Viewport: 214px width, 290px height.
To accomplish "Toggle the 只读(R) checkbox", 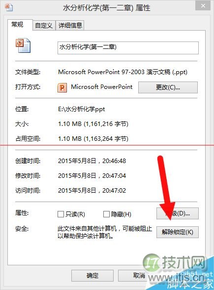I will pos(61,214).
